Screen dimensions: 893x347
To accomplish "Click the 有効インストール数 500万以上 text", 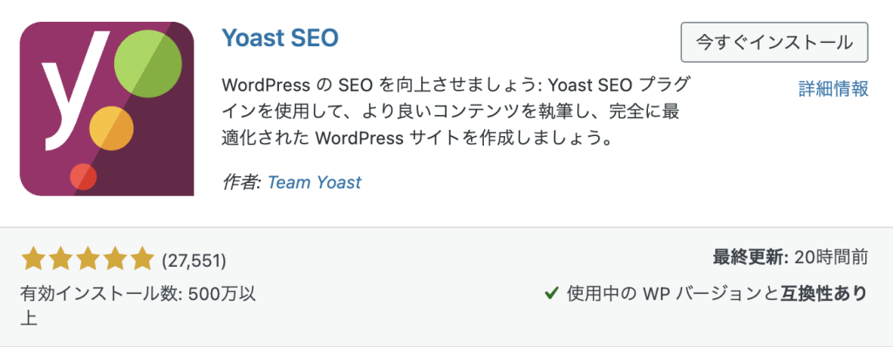I will click(139, 305).
